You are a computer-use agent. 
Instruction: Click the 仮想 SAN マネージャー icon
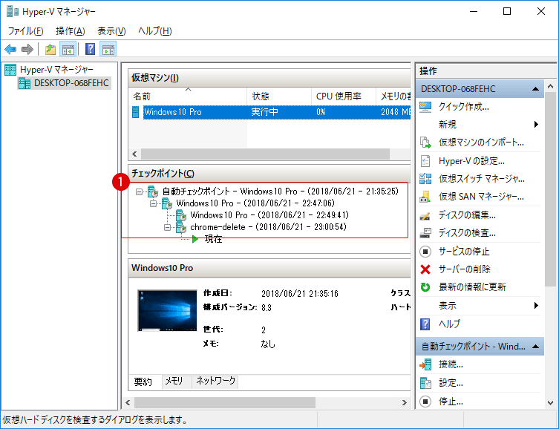point(425,197)
